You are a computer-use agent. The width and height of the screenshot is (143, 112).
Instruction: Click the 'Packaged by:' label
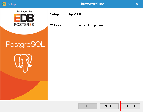tap(24, 11)
